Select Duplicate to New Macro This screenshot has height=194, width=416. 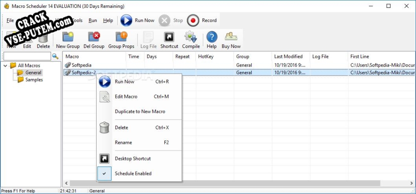(140, 112)
